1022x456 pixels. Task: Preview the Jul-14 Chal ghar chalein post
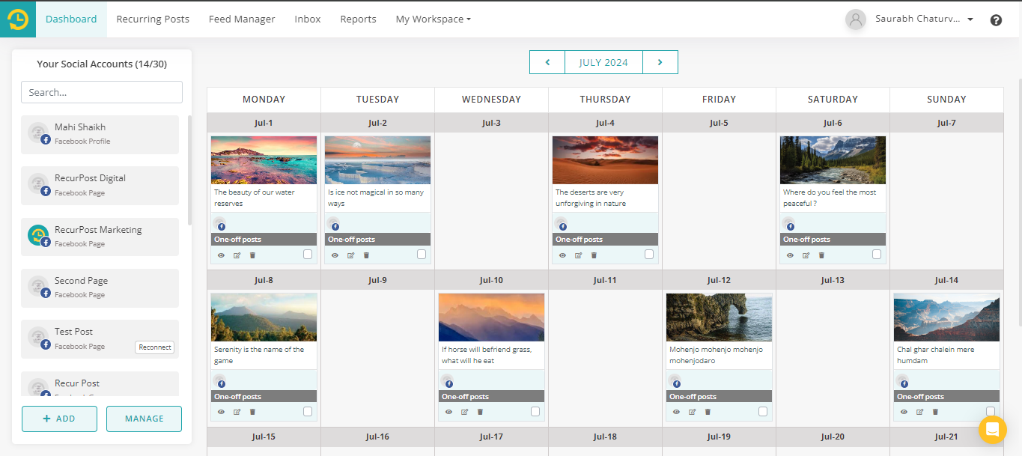pos(904,412)
